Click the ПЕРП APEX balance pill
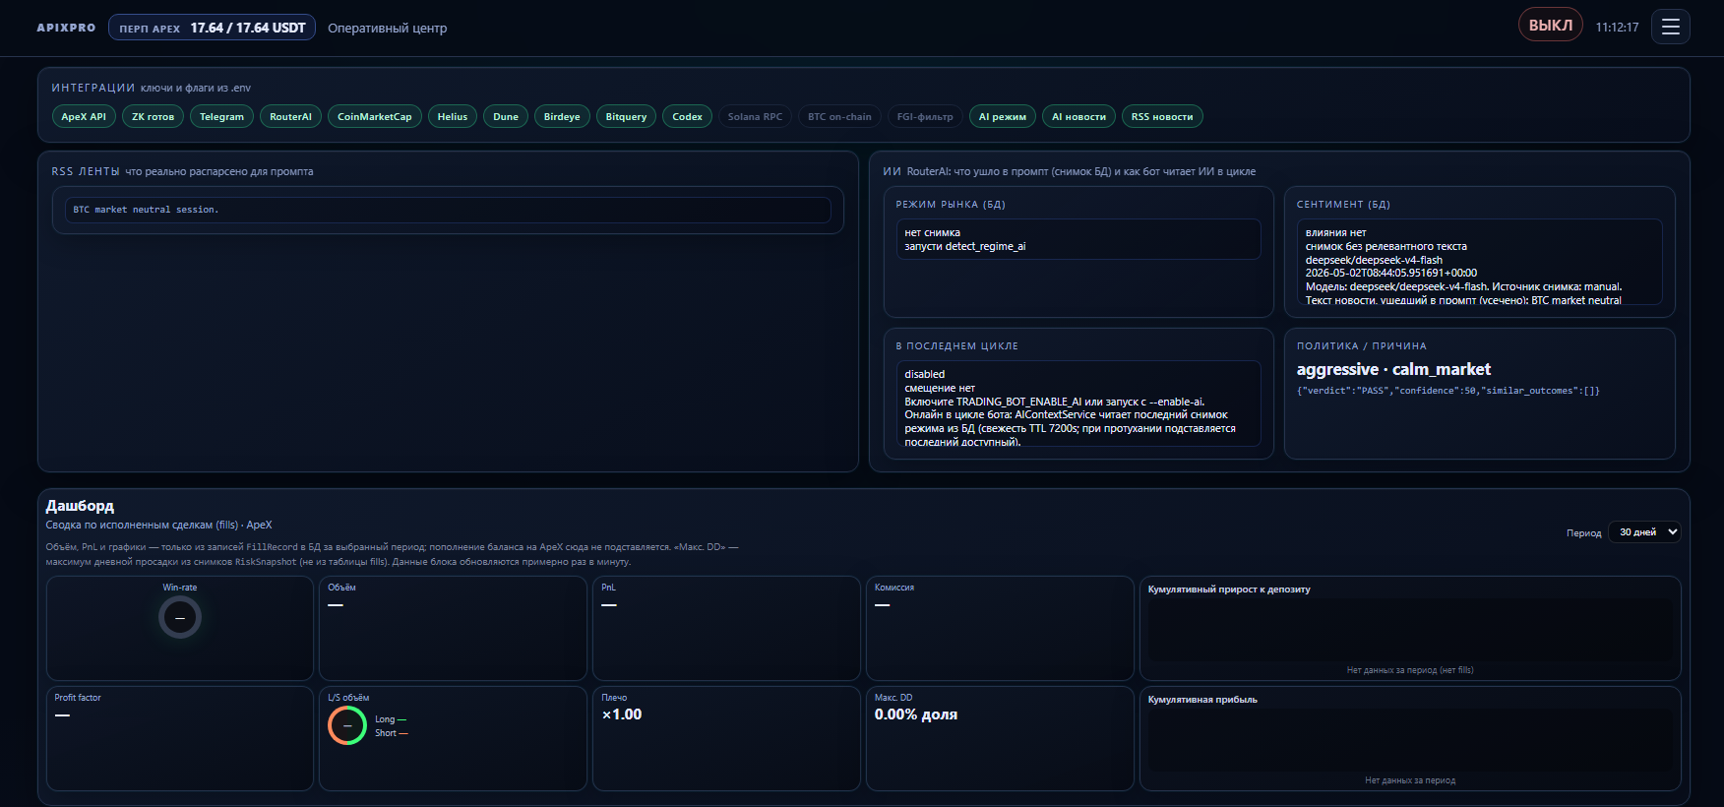Viewport: 1724px width, 807px height. tap(212, 28)
